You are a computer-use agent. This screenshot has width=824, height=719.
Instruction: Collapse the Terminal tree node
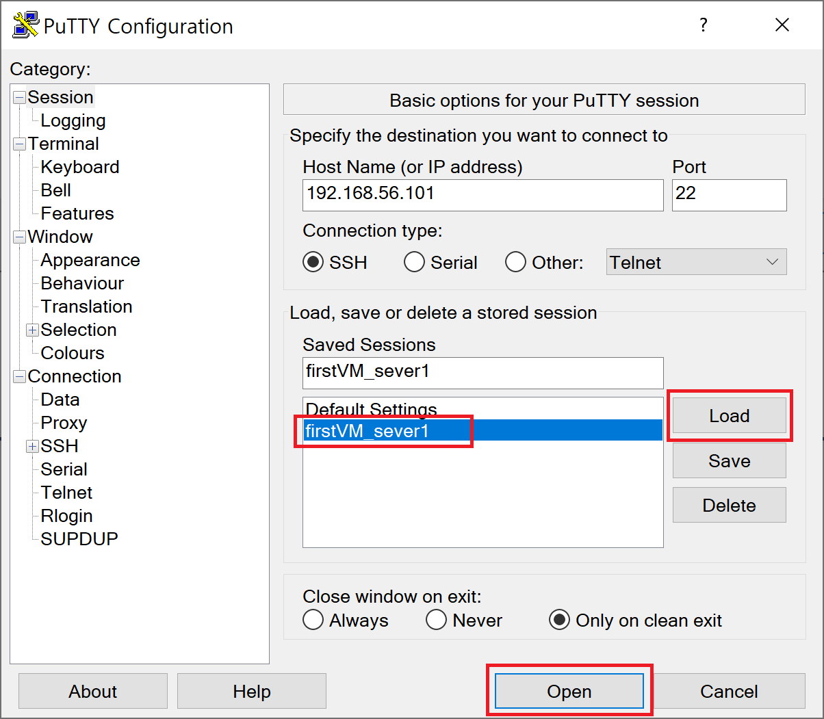point(19,144)
